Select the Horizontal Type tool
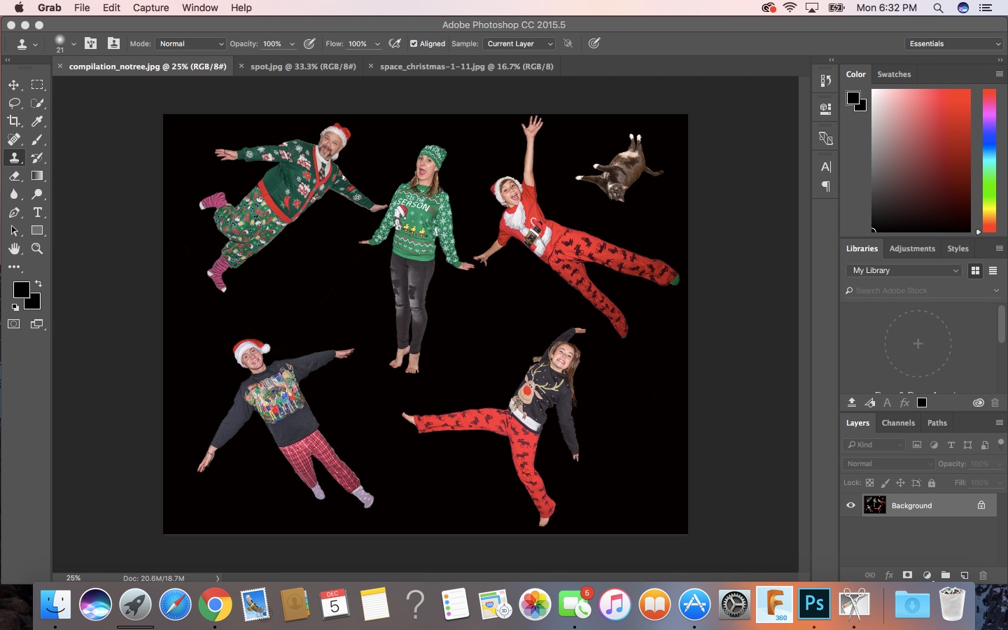The image size is (1008, 630). tap(37, 212)
